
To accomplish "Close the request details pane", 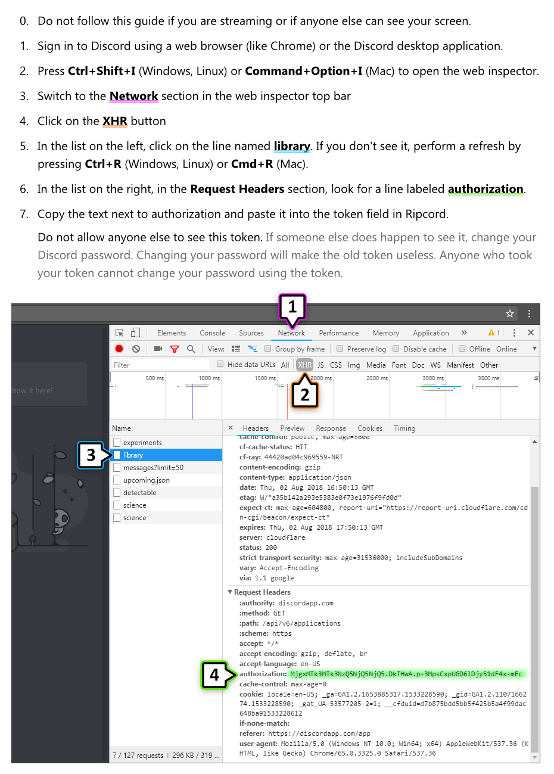I will pos(231,428).
